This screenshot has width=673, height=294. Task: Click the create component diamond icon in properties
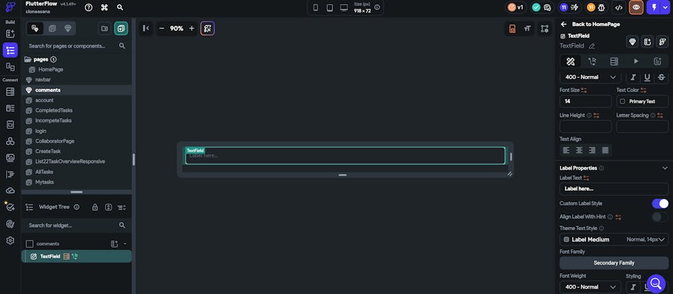tap(632, 42)
